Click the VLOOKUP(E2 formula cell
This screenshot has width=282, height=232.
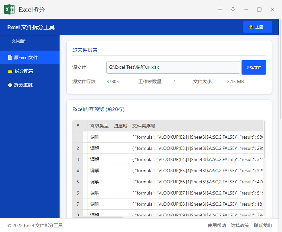196,137
